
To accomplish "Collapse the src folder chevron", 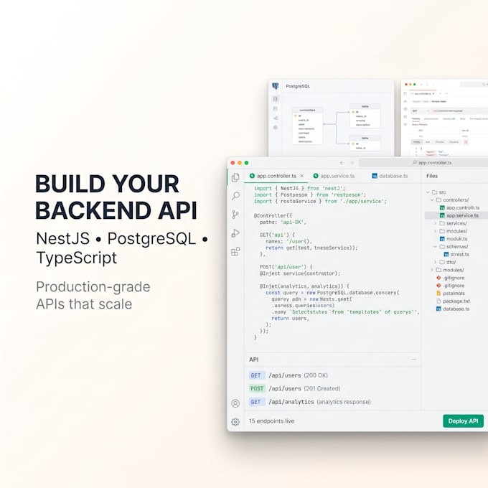I will click(x=428, y=192).
